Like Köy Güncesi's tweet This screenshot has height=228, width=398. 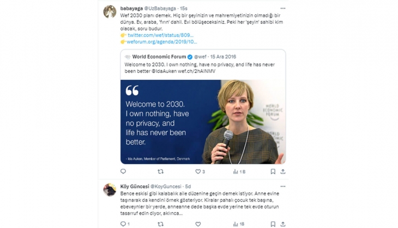pyautogui.click(x=197, y=224)
